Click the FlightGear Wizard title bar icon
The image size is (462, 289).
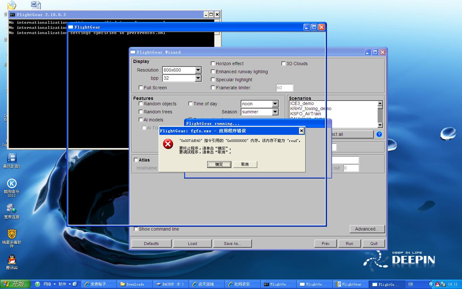click(133, 52)
